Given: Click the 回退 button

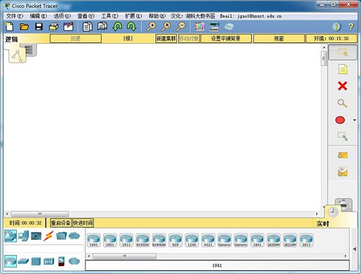Looking at the screenshot, I should [x=76, y=38].
